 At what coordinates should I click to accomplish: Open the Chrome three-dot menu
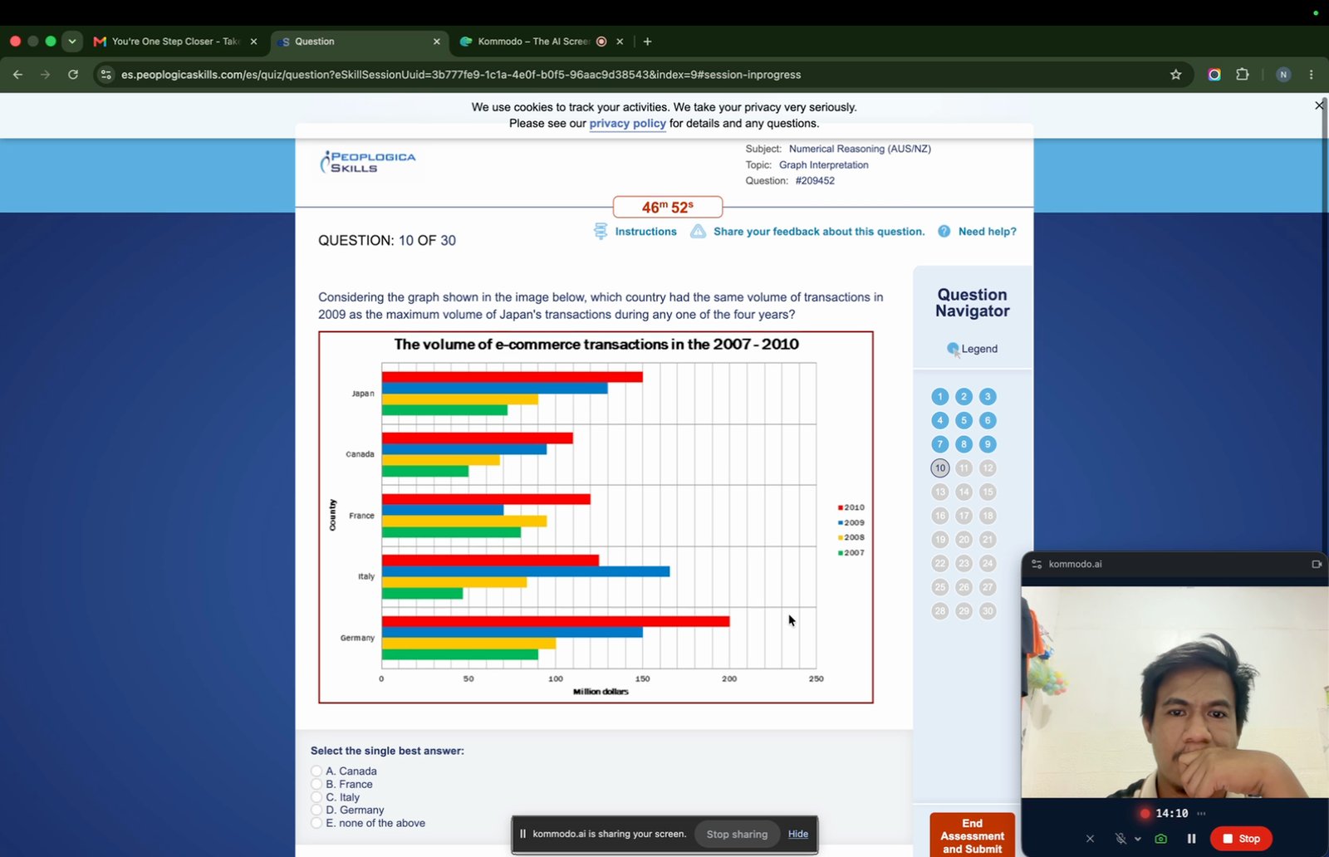click(1311, 75)
